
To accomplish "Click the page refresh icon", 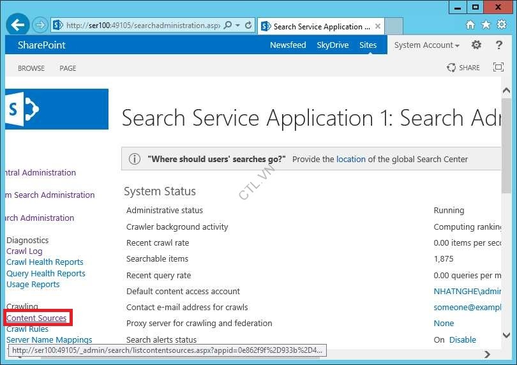I will [248, 26].
